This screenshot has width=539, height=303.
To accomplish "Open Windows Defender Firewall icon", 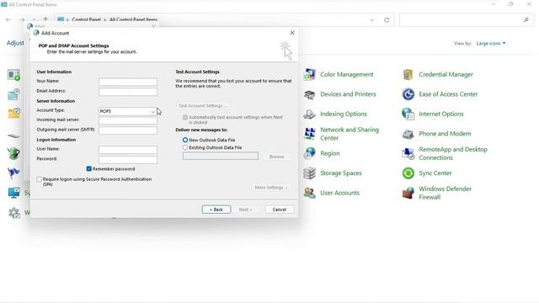I will 408,193.
